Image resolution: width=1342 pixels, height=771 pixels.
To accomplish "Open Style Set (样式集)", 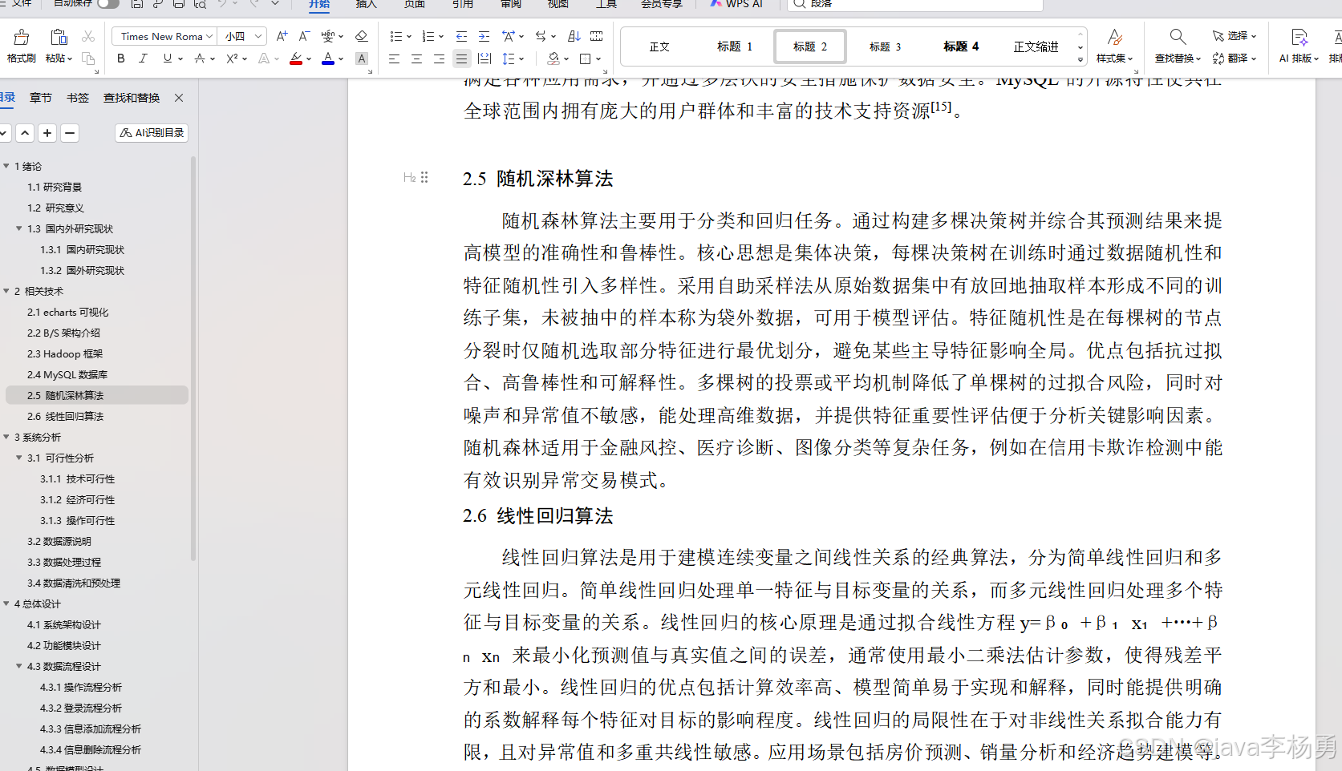I will [1114, 46].
